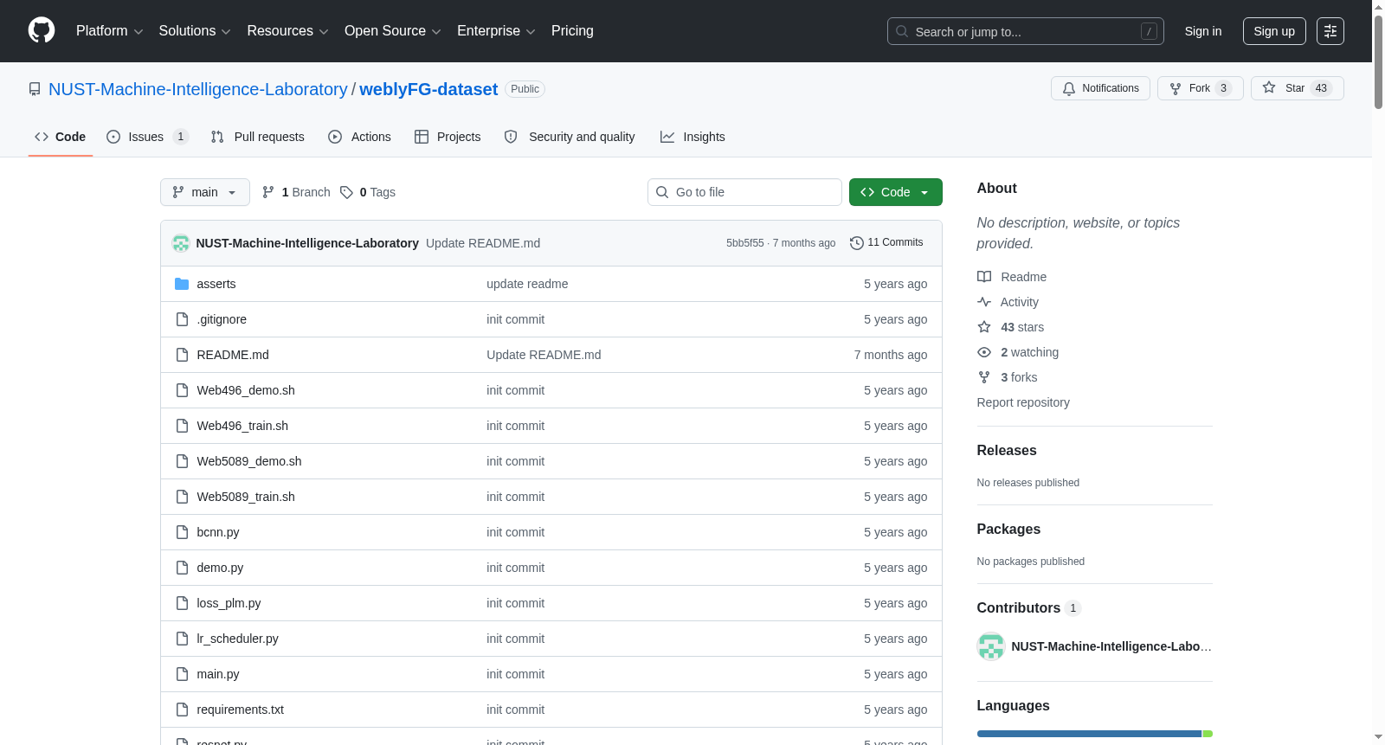Click the Public visibility badge
The height and width of the screenshot is (745, 1385).
(525, 89)
